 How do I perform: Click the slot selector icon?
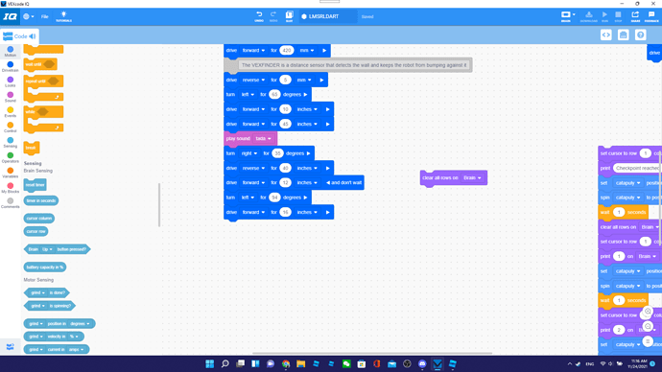point(289,16)
